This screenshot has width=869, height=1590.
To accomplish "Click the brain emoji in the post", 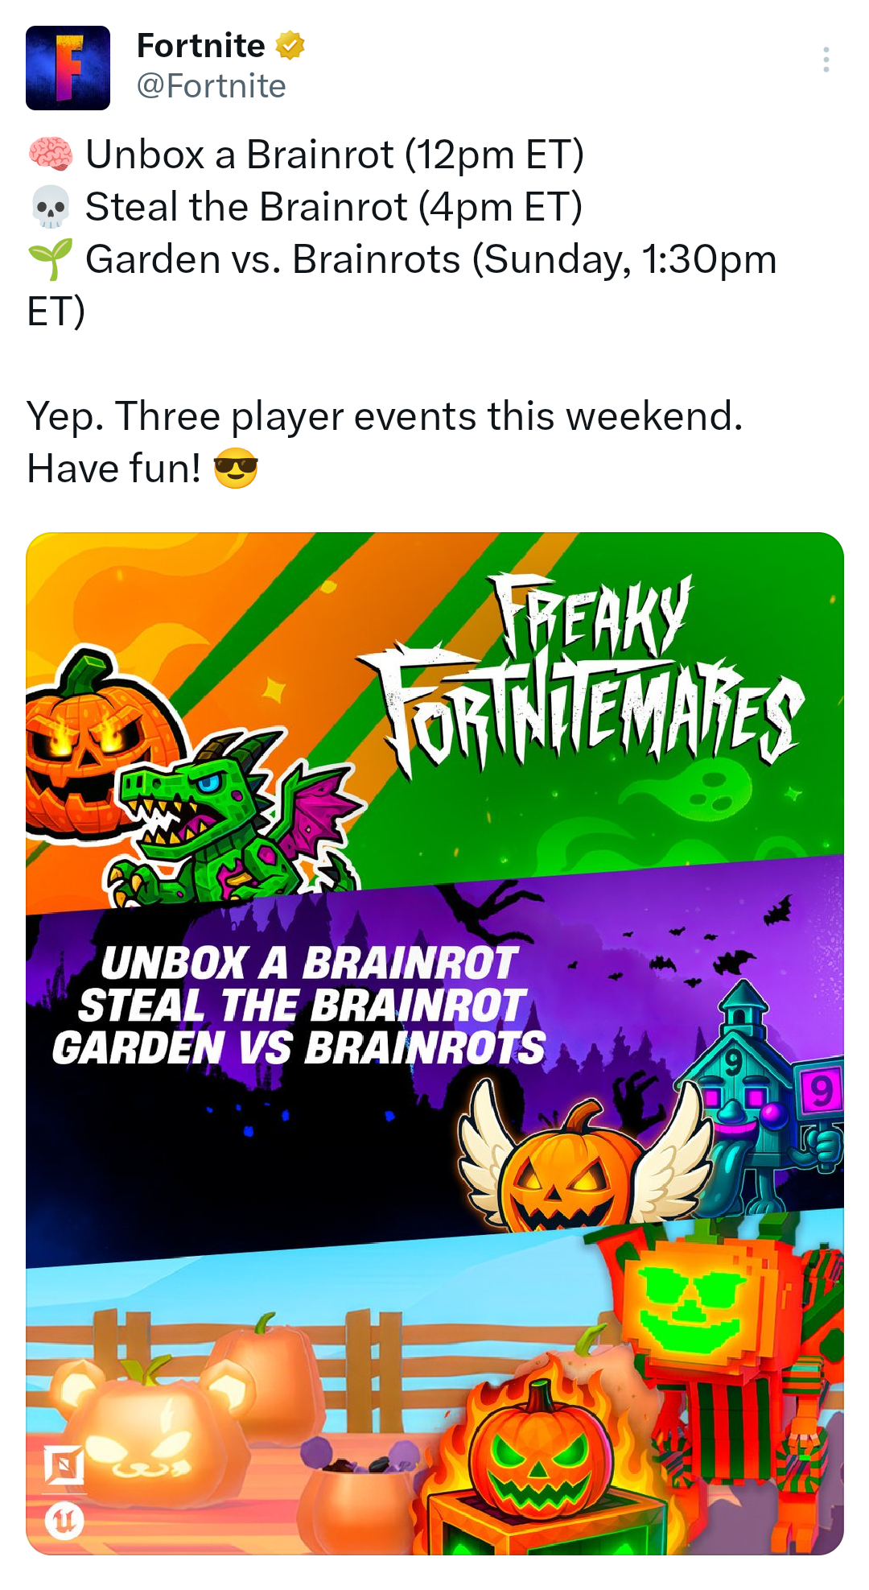I will pos(51,154).
